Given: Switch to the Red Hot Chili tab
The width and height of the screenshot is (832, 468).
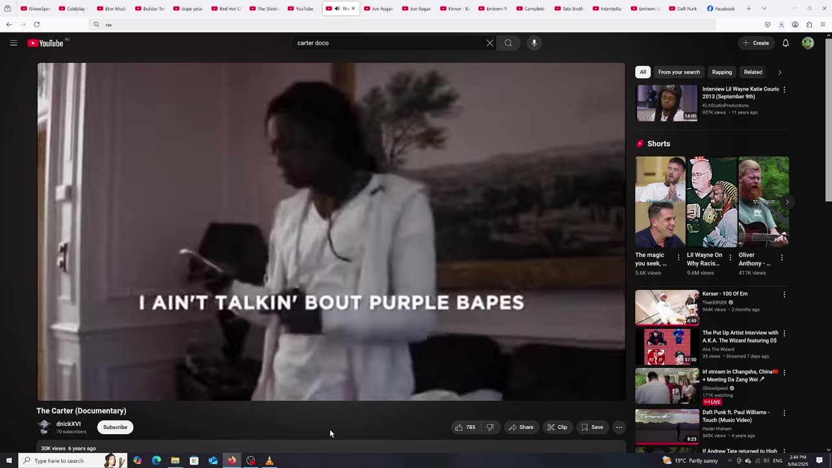Looking at the screenshot, I should pos(225,8).
